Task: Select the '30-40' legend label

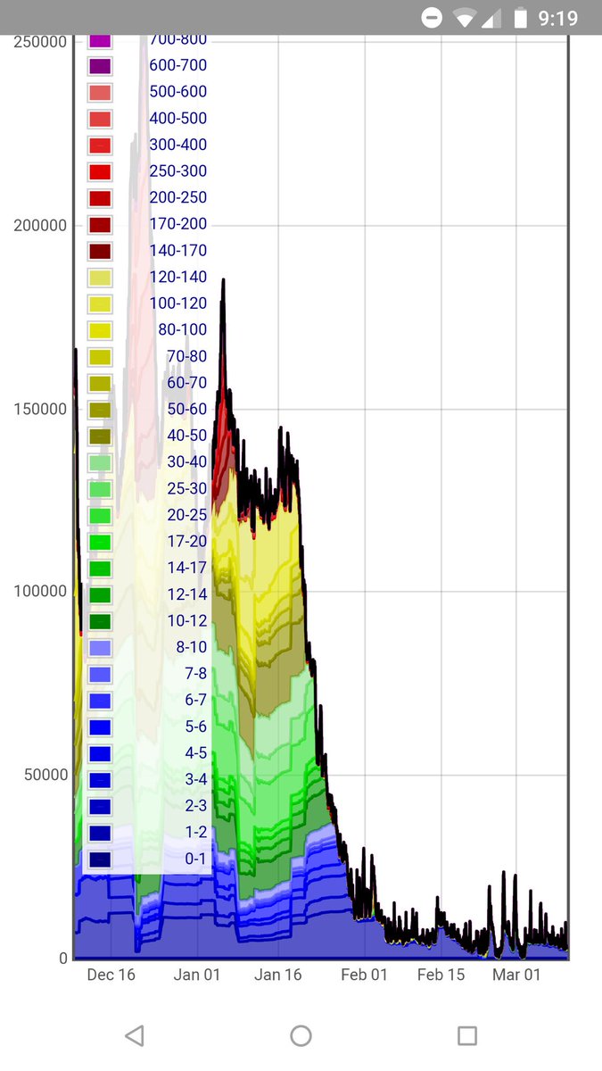Action: [x=187, y=462]
